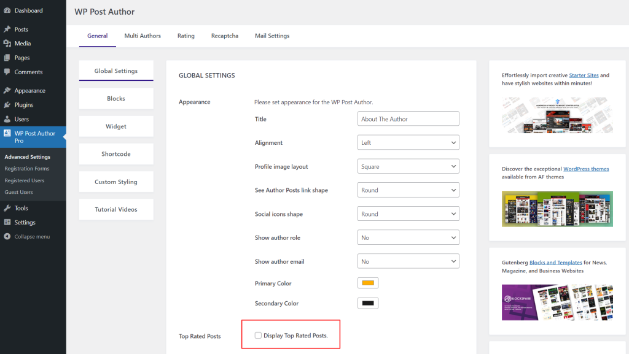Open the Blocks and Templates link
This screenshot has height=354, width=629.
tap(555, 263)
